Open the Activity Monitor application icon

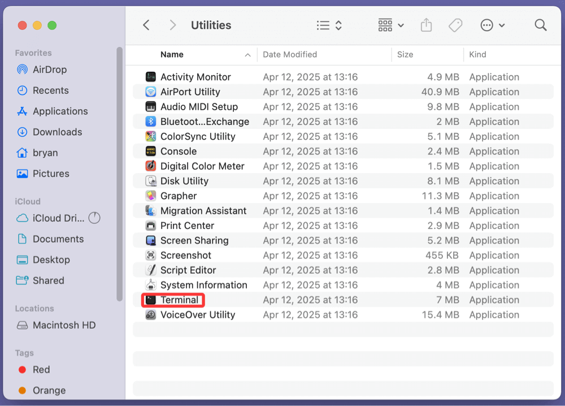pos(150,76)
